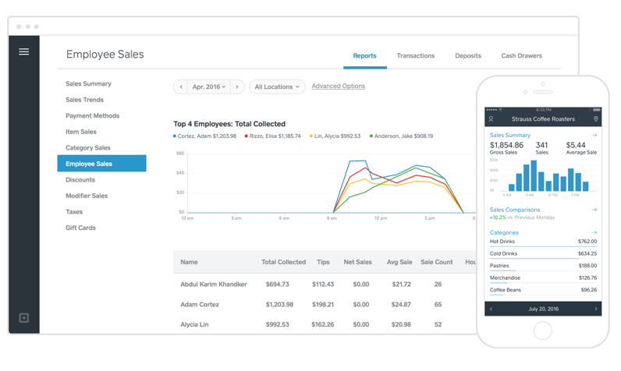Open Payment Methods report
The image size is (621, 371).
pos(92,116)
